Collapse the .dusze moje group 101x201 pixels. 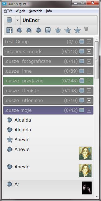coord(89,110)
